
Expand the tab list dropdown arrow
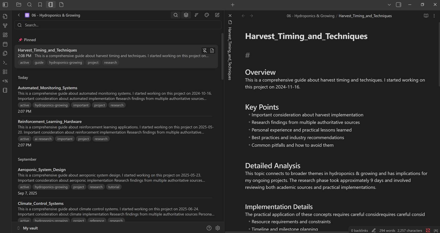point(389,5)
